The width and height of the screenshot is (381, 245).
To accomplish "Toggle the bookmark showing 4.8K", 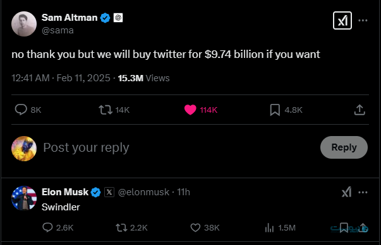I will (x=275, y=110).
